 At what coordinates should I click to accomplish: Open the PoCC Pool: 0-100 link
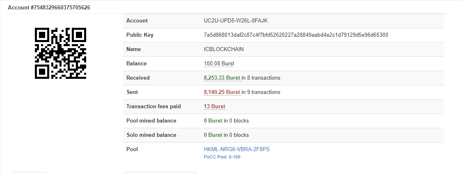coord(222,157)
